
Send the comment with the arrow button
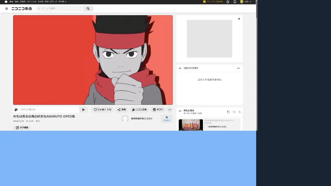point(83,110)
